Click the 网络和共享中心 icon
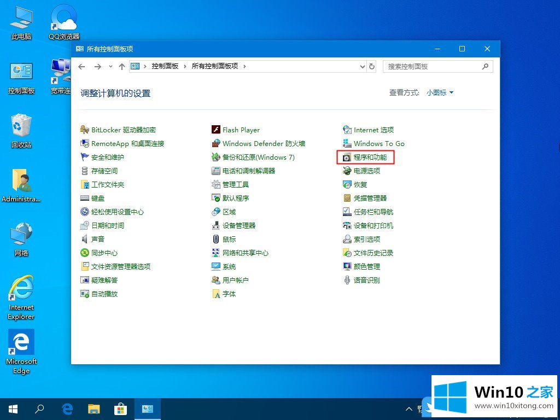 coord(215,253)
